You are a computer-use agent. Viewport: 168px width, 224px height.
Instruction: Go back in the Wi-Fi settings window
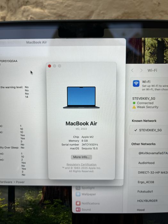point(132,70)
